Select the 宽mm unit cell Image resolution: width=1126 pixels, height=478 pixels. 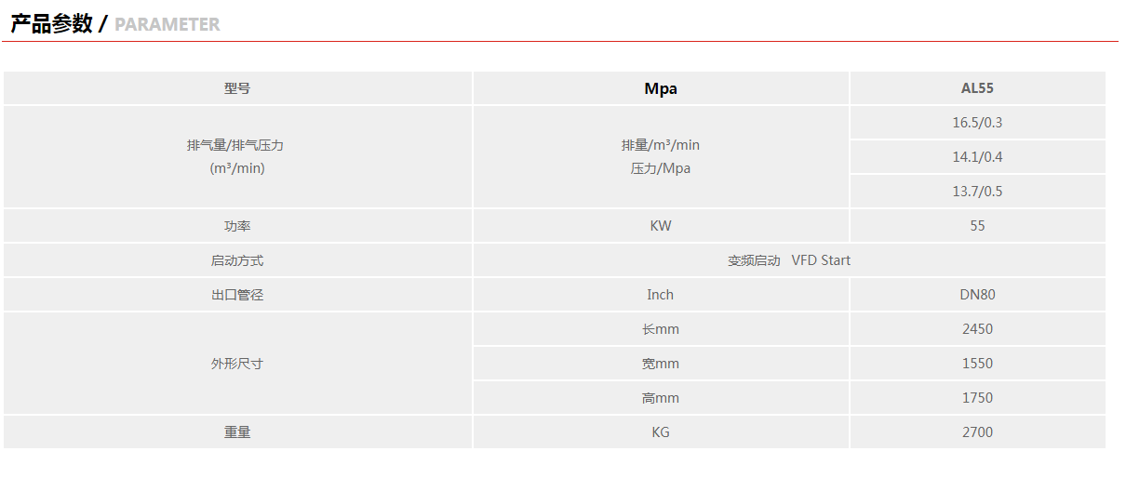[661, 364]
